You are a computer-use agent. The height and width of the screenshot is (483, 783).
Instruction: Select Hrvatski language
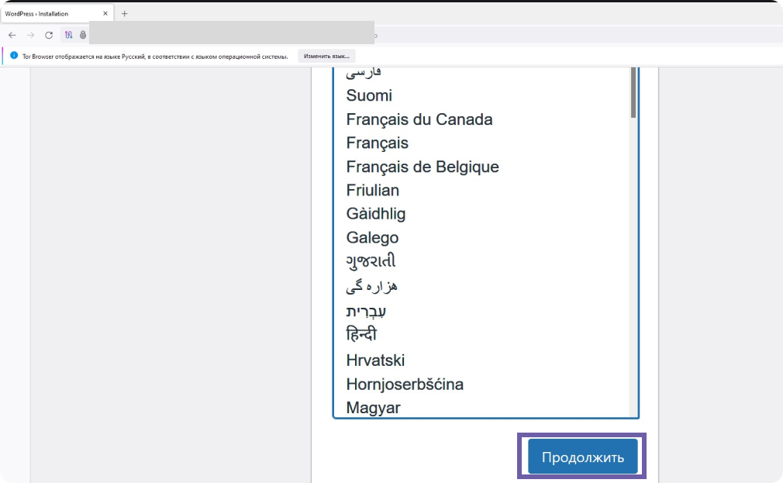point(375,361)
